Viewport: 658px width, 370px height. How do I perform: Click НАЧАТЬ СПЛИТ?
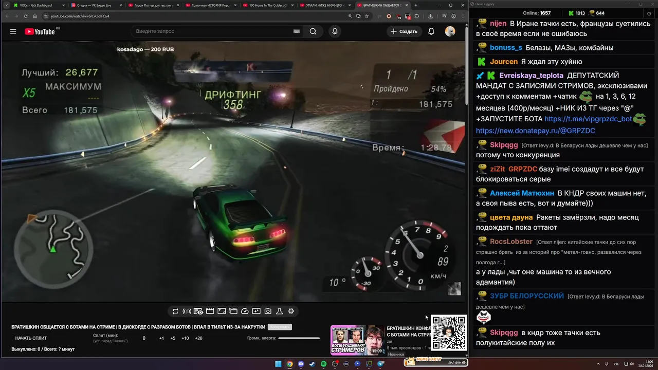click(31, 338)
